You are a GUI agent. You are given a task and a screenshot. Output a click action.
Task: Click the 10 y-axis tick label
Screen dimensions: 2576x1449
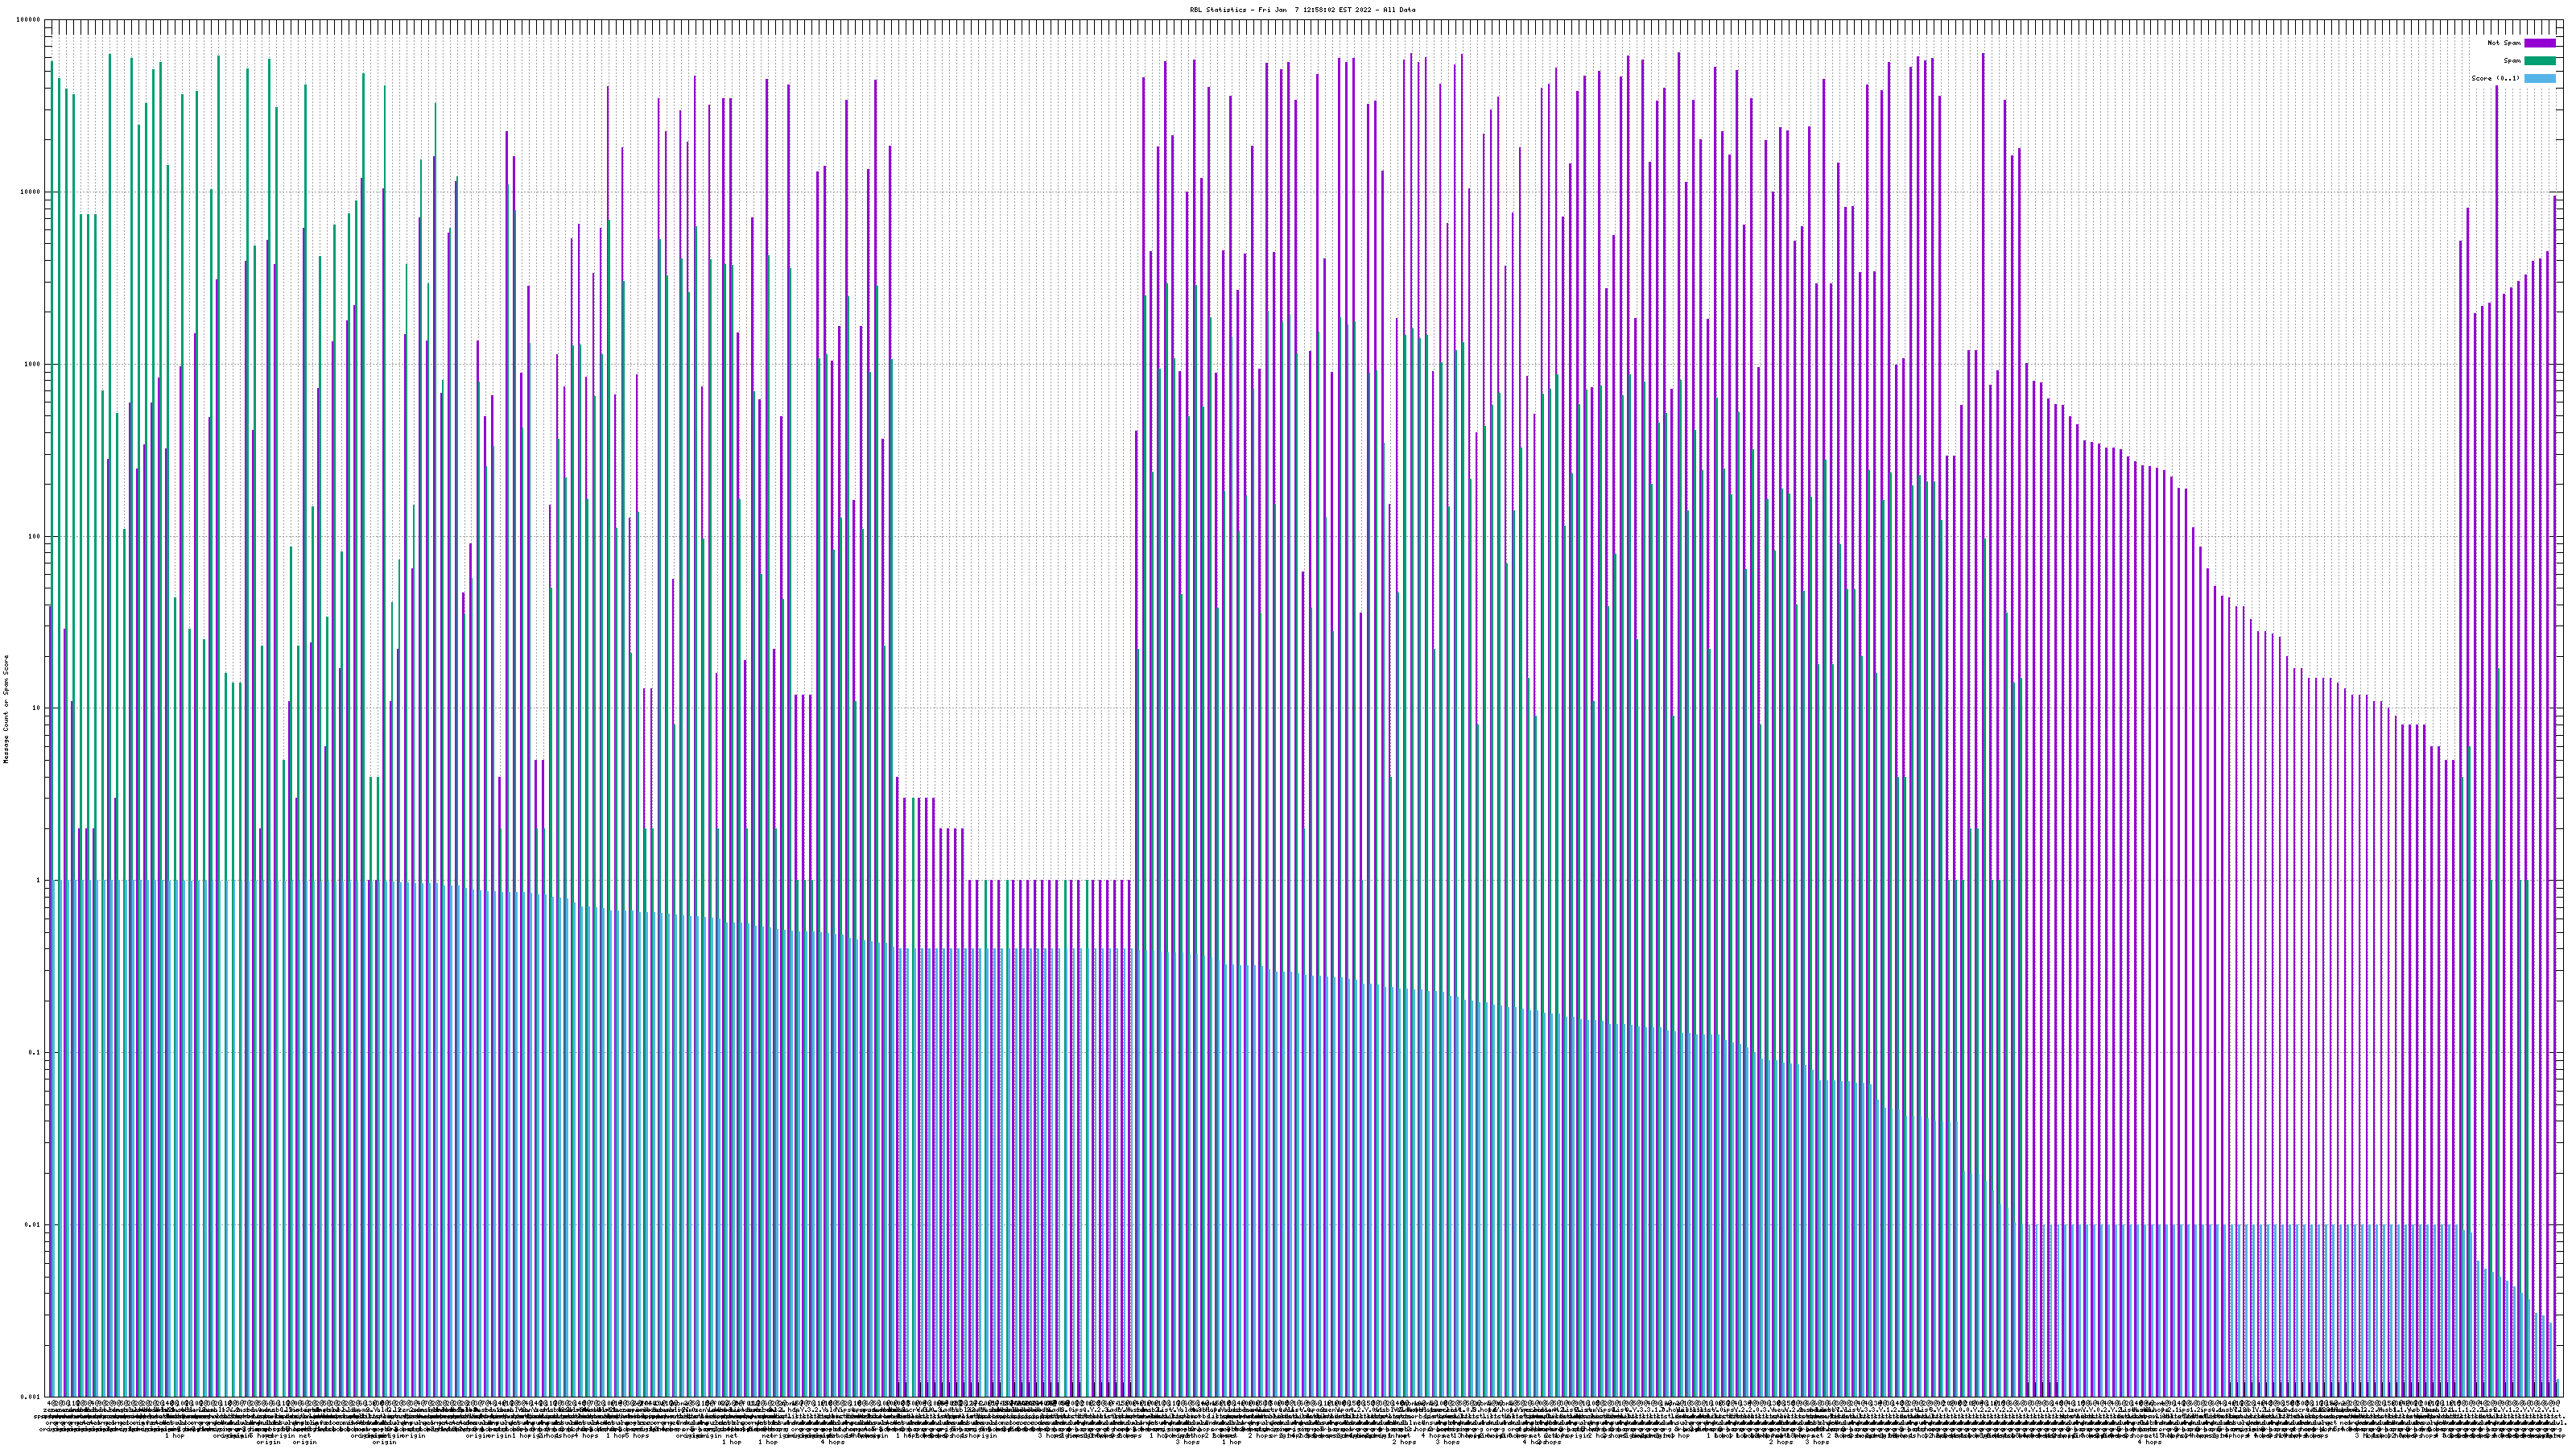click(x=37, y=708)
